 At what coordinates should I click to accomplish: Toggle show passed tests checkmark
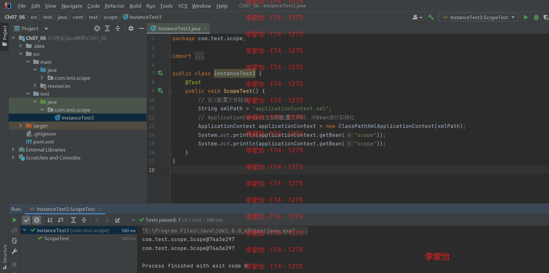coord(27,220)
